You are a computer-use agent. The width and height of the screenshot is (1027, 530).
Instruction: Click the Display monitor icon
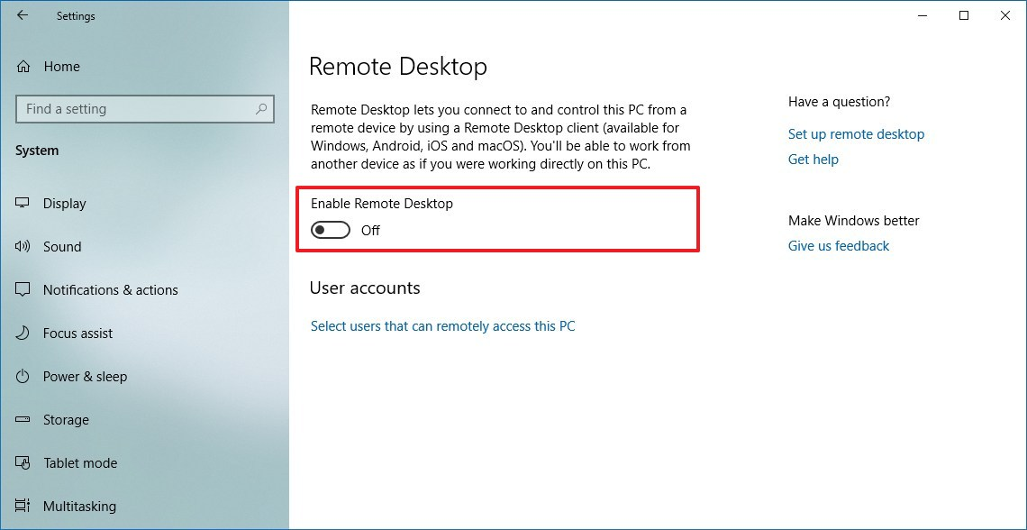(23, 203)
